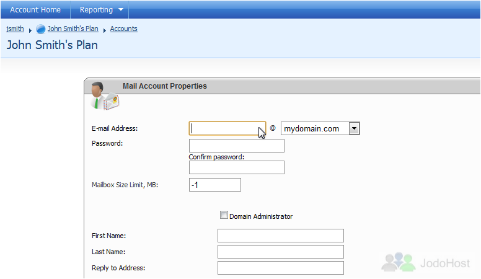481x279 pixels.
Task: Follow the jsmith breadcrumb link
Action: 15,29
